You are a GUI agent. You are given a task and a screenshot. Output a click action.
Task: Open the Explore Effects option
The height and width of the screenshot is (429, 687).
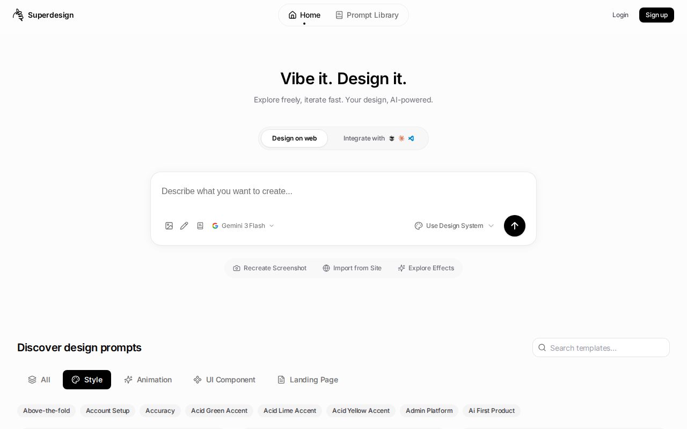click(x=426, y=268)
